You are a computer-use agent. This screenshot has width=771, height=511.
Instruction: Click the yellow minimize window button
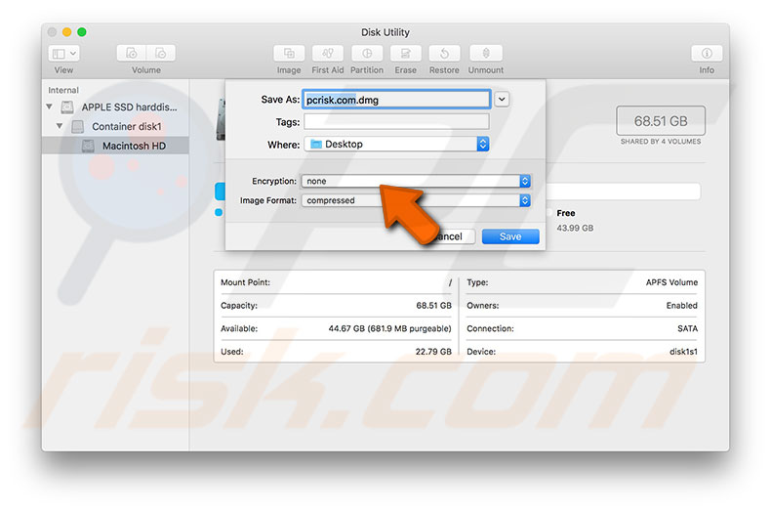tap(67, 32)
